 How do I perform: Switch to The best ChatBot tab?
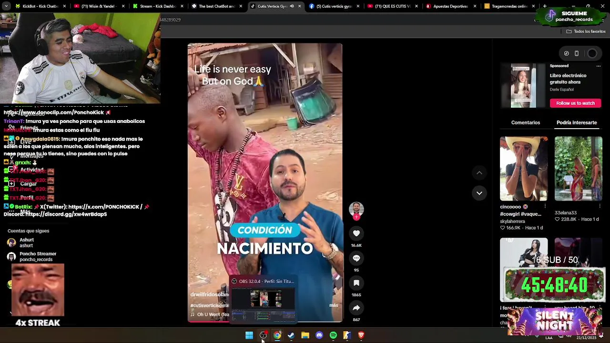point(217,6)
